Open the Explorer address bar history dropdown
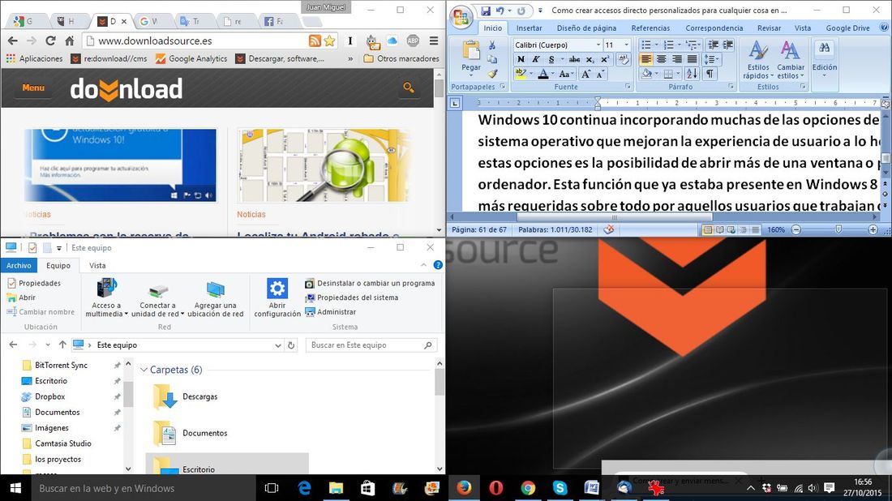Screen dimensions: 892x501 point(277,345)
